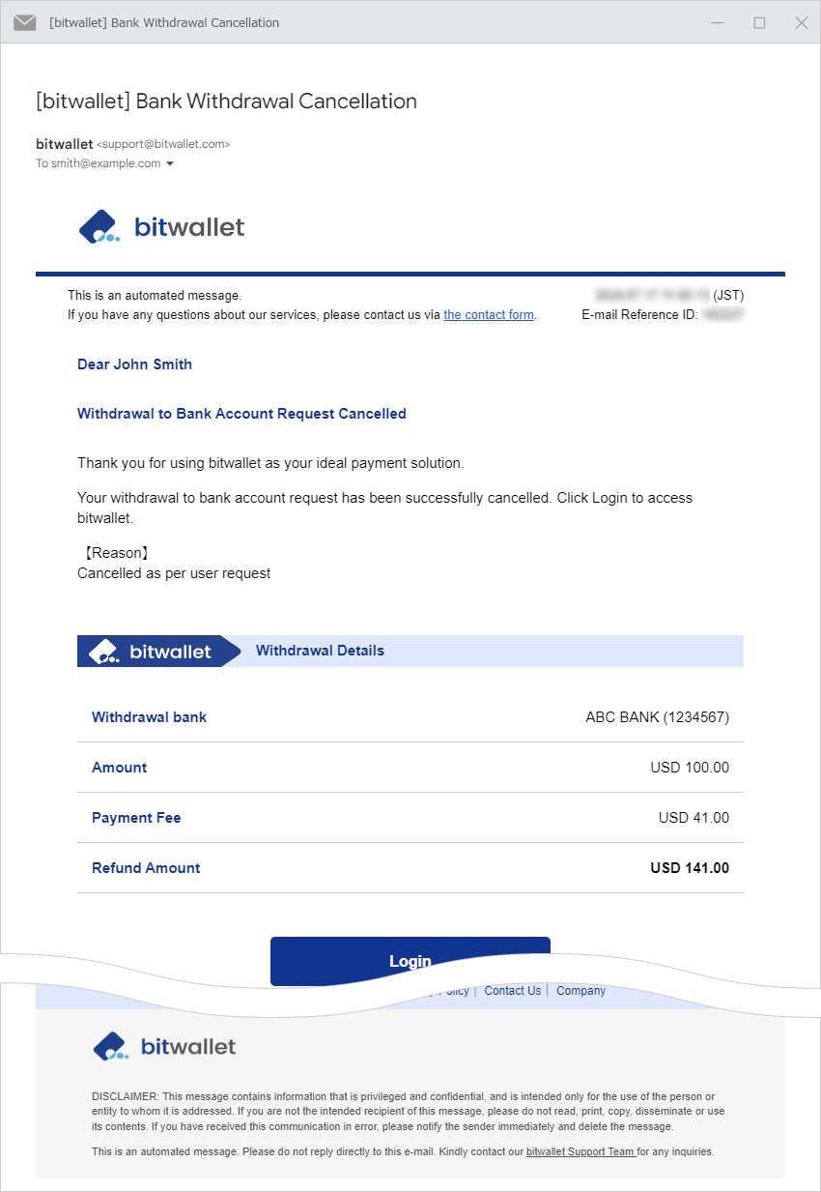Click the email subject heading text
The width and height of the screenshot is (821, 1192).
click(226, 102)
